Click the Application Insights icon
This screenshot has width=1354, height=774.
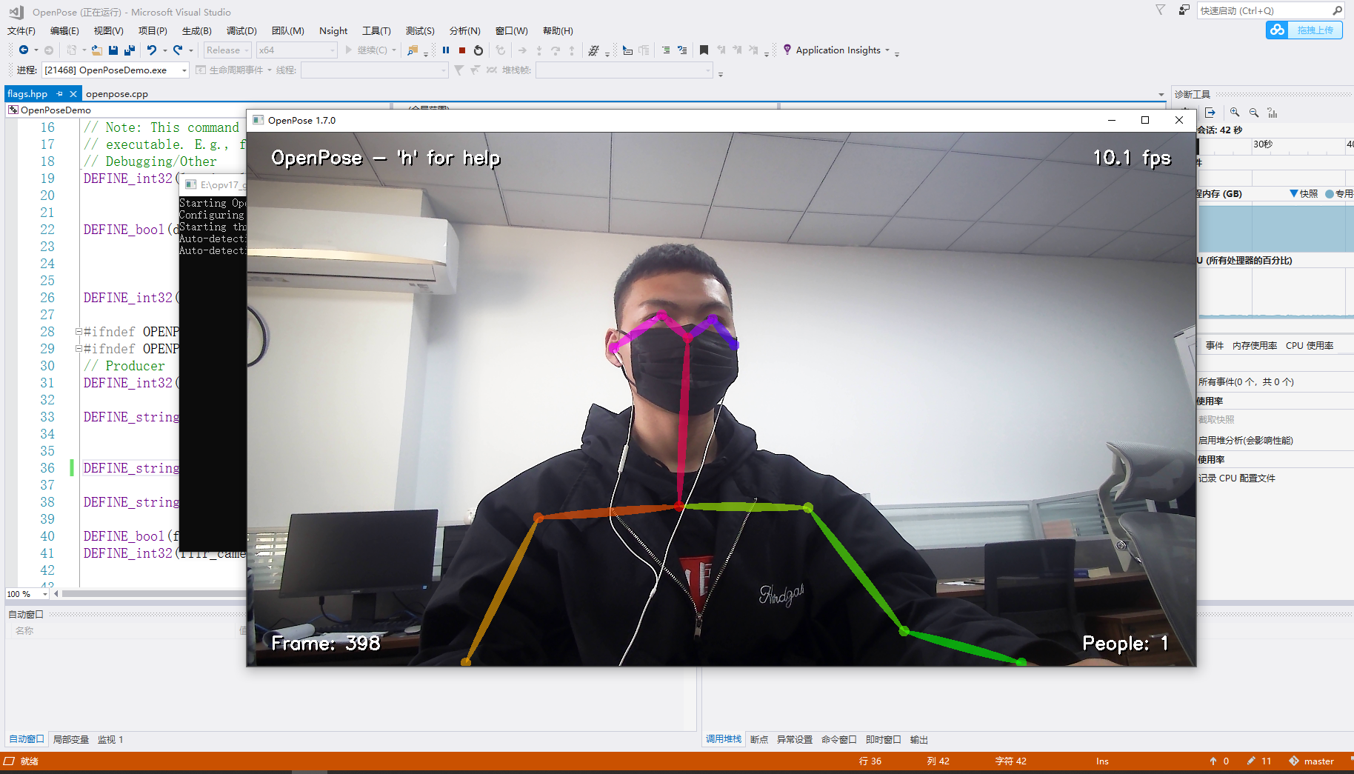tap(787, 50)
